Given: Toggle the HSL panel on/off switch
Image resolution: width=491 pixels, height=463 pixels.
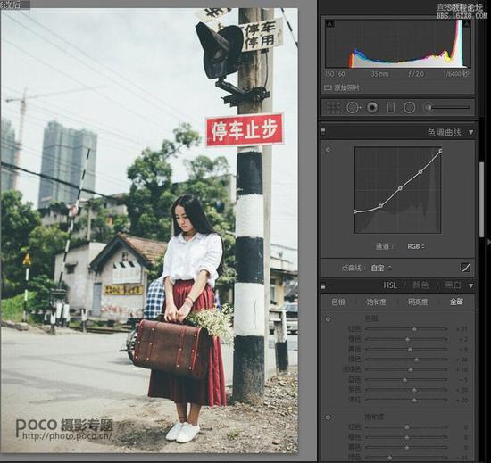Looking at the screenshot, I should [323, 285].
